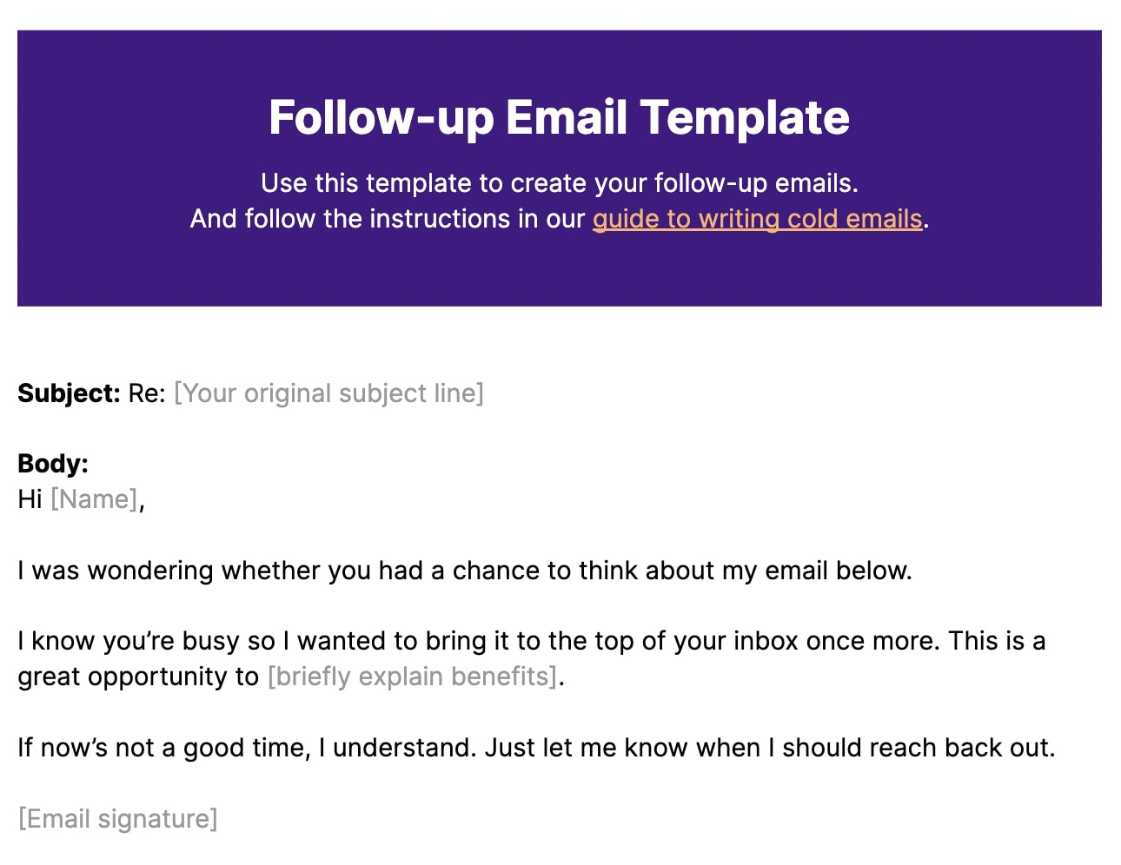This screenshot has width=1121, height=865.
Task: Click the Email signature placeholder
Action: coord(117,819)
